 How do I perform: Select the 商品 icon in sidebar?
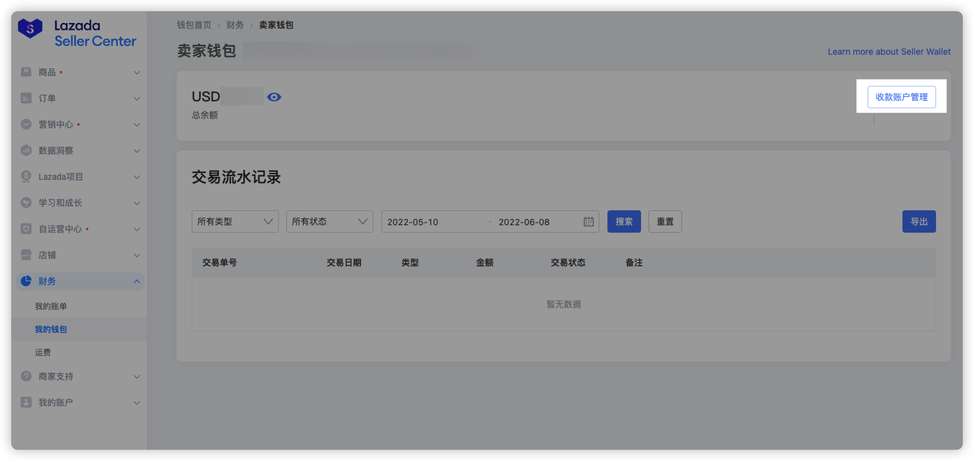click(26, 72)
